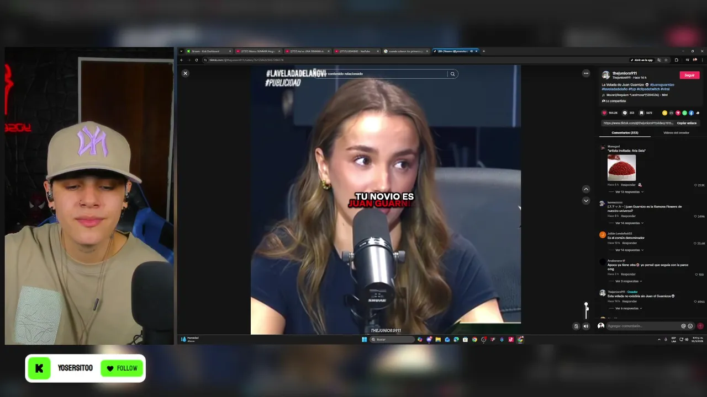Switch to the LEGHEND - YouTube browser tab
The height and width of the screenshot is (397, 707).
pyautogui.click(x=356, y=51)
